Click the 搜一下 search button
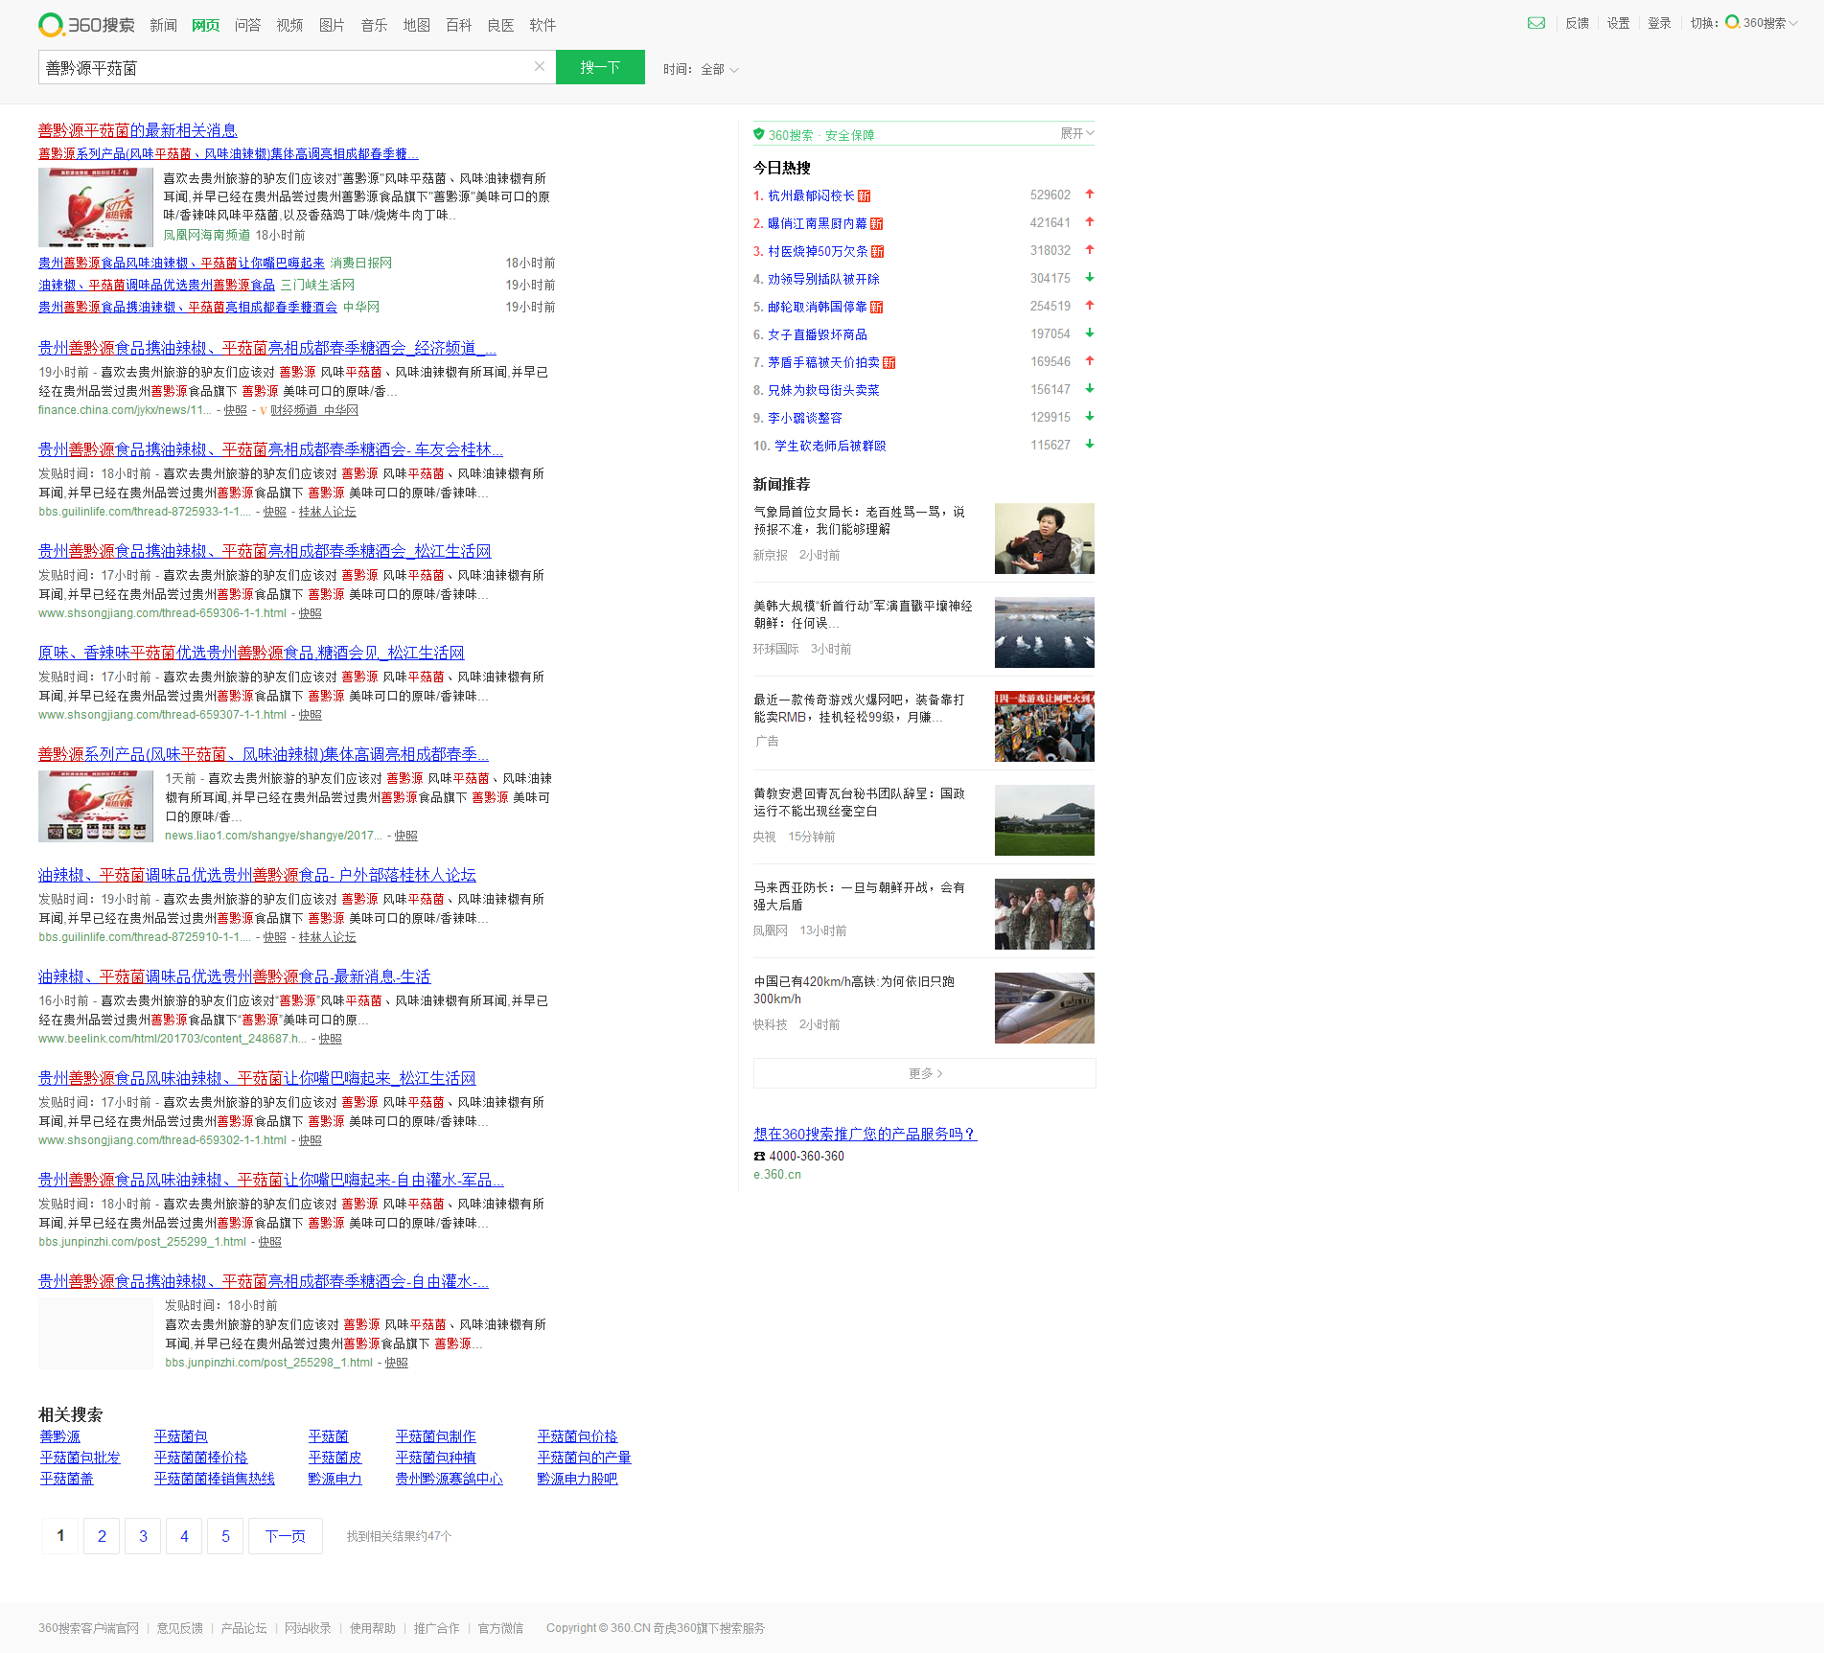 coord(600,67)
